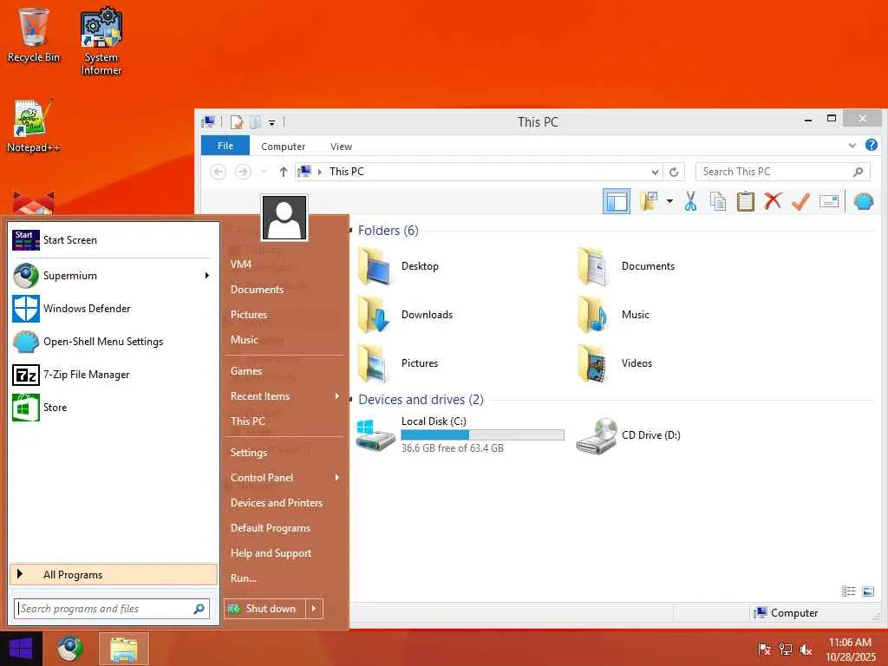Image resolution: width=888 pixels, height=666 pixels.
Task: Select Local Disk (C:) drive
Action: point(460,435)
